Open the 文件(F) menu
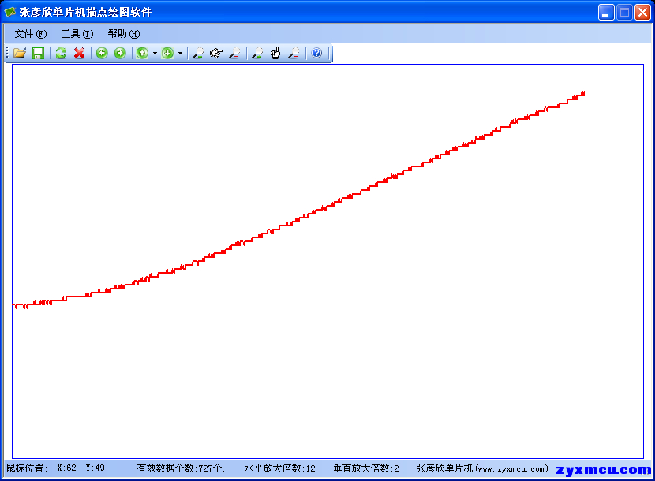This screenshot has width=655, height=481. (31, 34)
